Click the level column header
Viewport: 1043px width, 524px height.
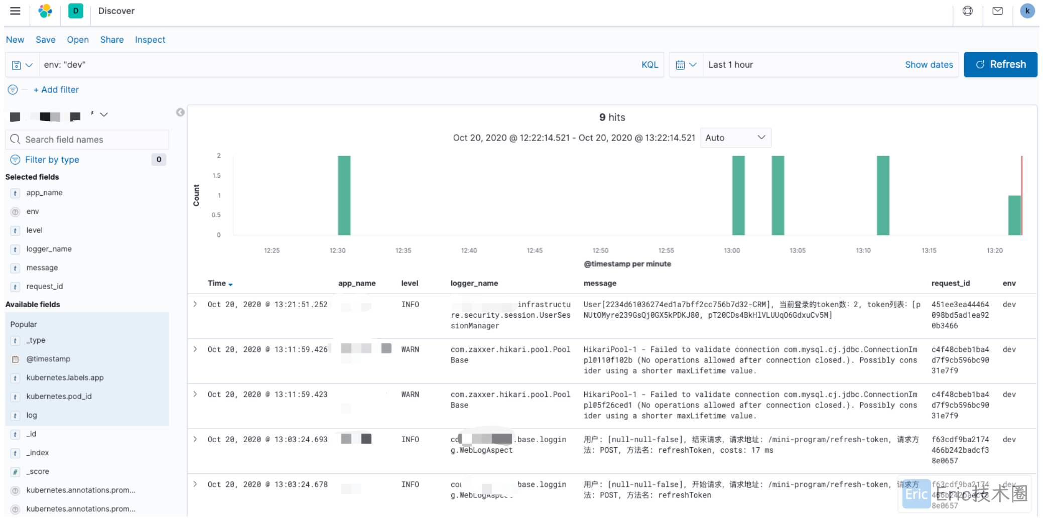(410, 284)
